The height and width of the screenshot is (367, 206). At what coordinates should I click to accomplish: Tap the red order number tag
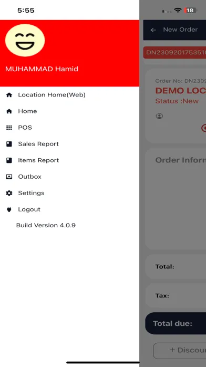point(174,53)
